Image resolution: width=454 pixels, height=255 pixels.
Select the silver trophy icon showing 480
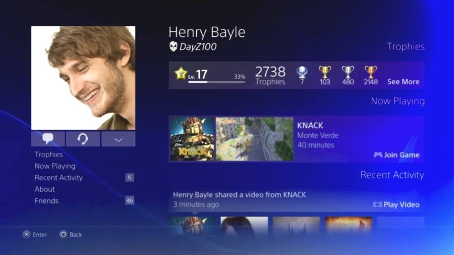tap(348, 72)
